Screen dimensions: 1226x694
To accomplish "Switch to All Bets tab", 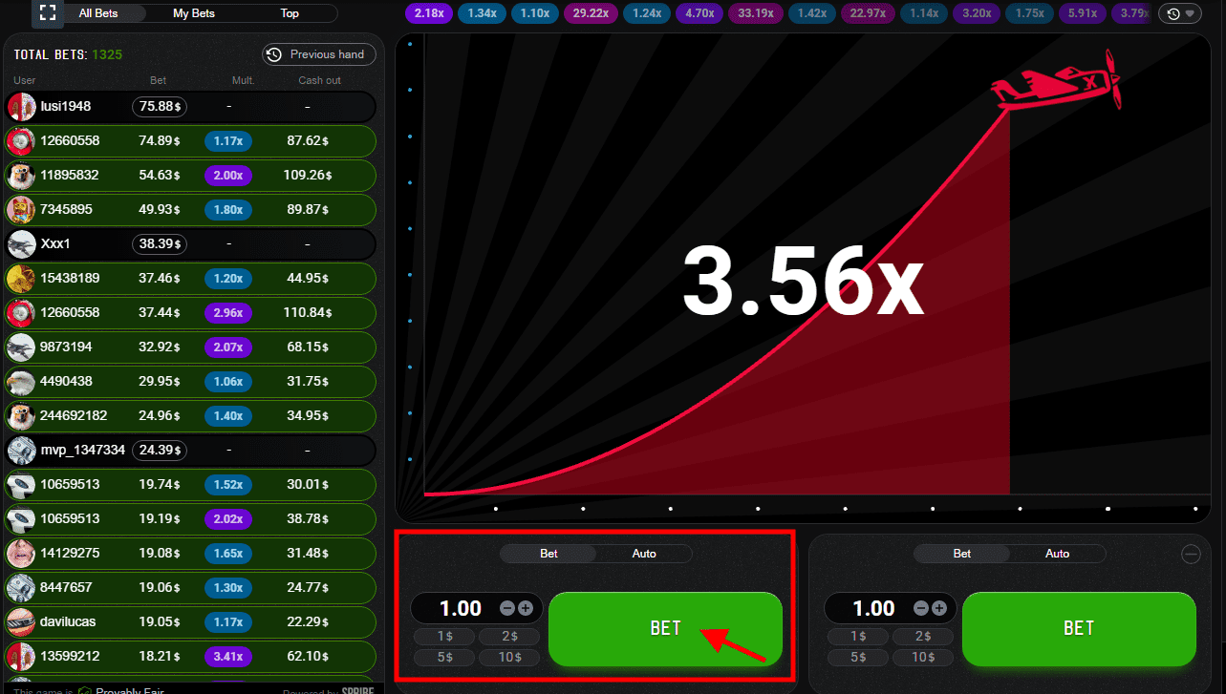I will [99, 13].
